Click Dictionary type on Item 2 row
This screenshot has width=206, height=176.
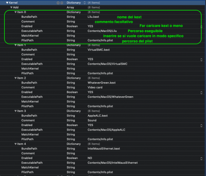pos(73,78)
